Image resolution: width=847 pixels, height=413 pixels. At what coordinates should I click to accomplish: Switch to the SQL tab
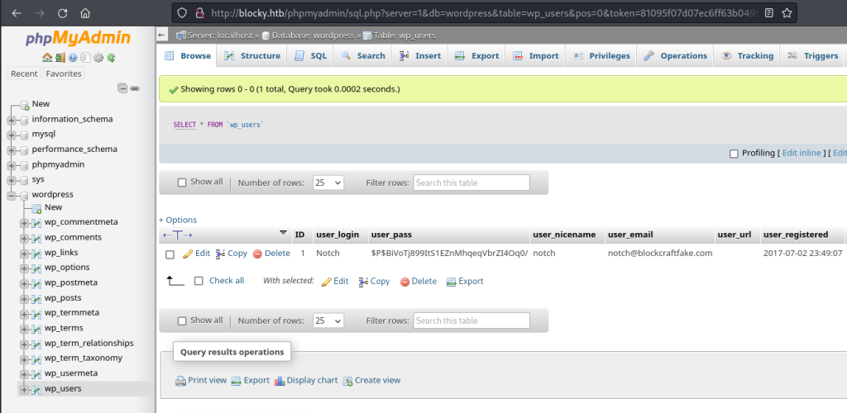(310, 55)
